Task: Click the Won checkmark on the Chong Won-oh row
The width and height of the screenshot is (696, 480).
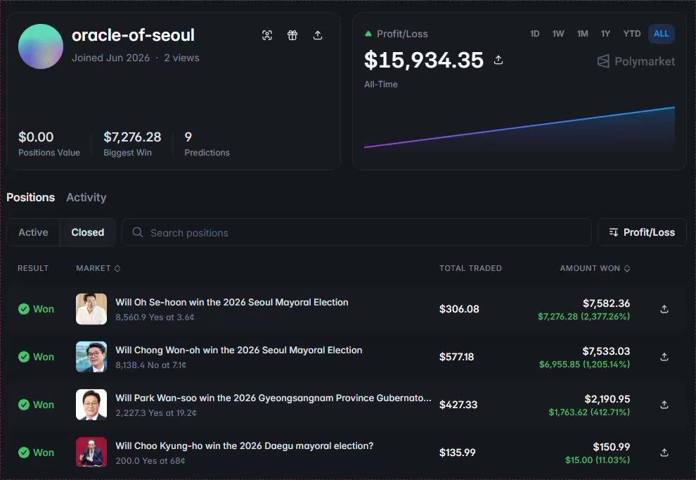Action: (x=24, y=357)
